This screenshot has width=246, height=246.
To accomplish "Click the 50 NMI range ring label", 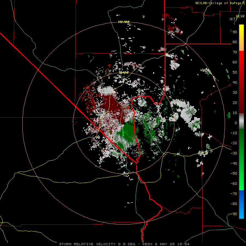I will coord(124,72).
